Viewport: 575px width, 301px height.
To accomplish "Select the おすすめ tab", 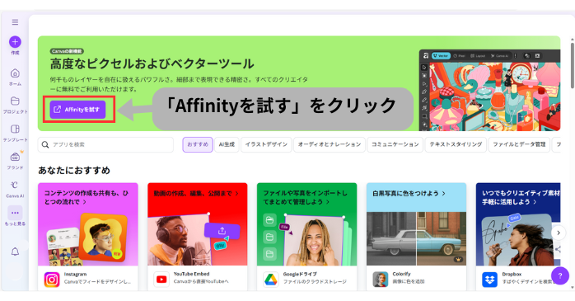I will point(198,144).
